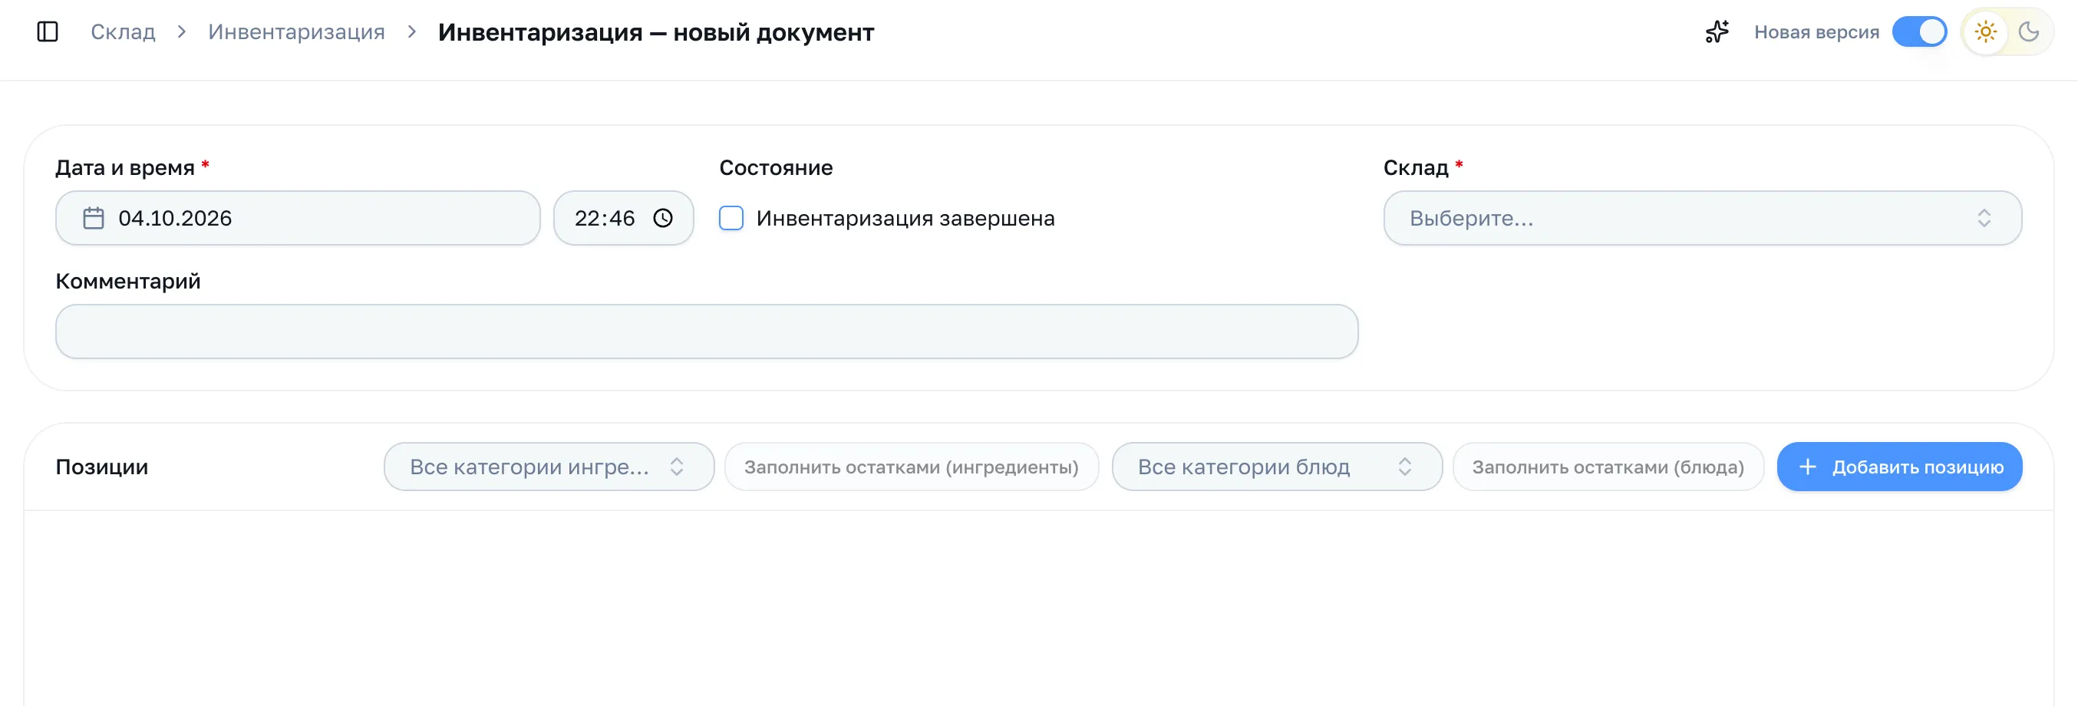2078x706 pixels.
Task: Click the Новая версия label
Action: coord(1816,32)
